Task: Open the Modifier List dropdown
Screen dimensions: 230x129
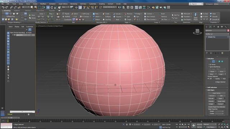Action: coord(217,34)
